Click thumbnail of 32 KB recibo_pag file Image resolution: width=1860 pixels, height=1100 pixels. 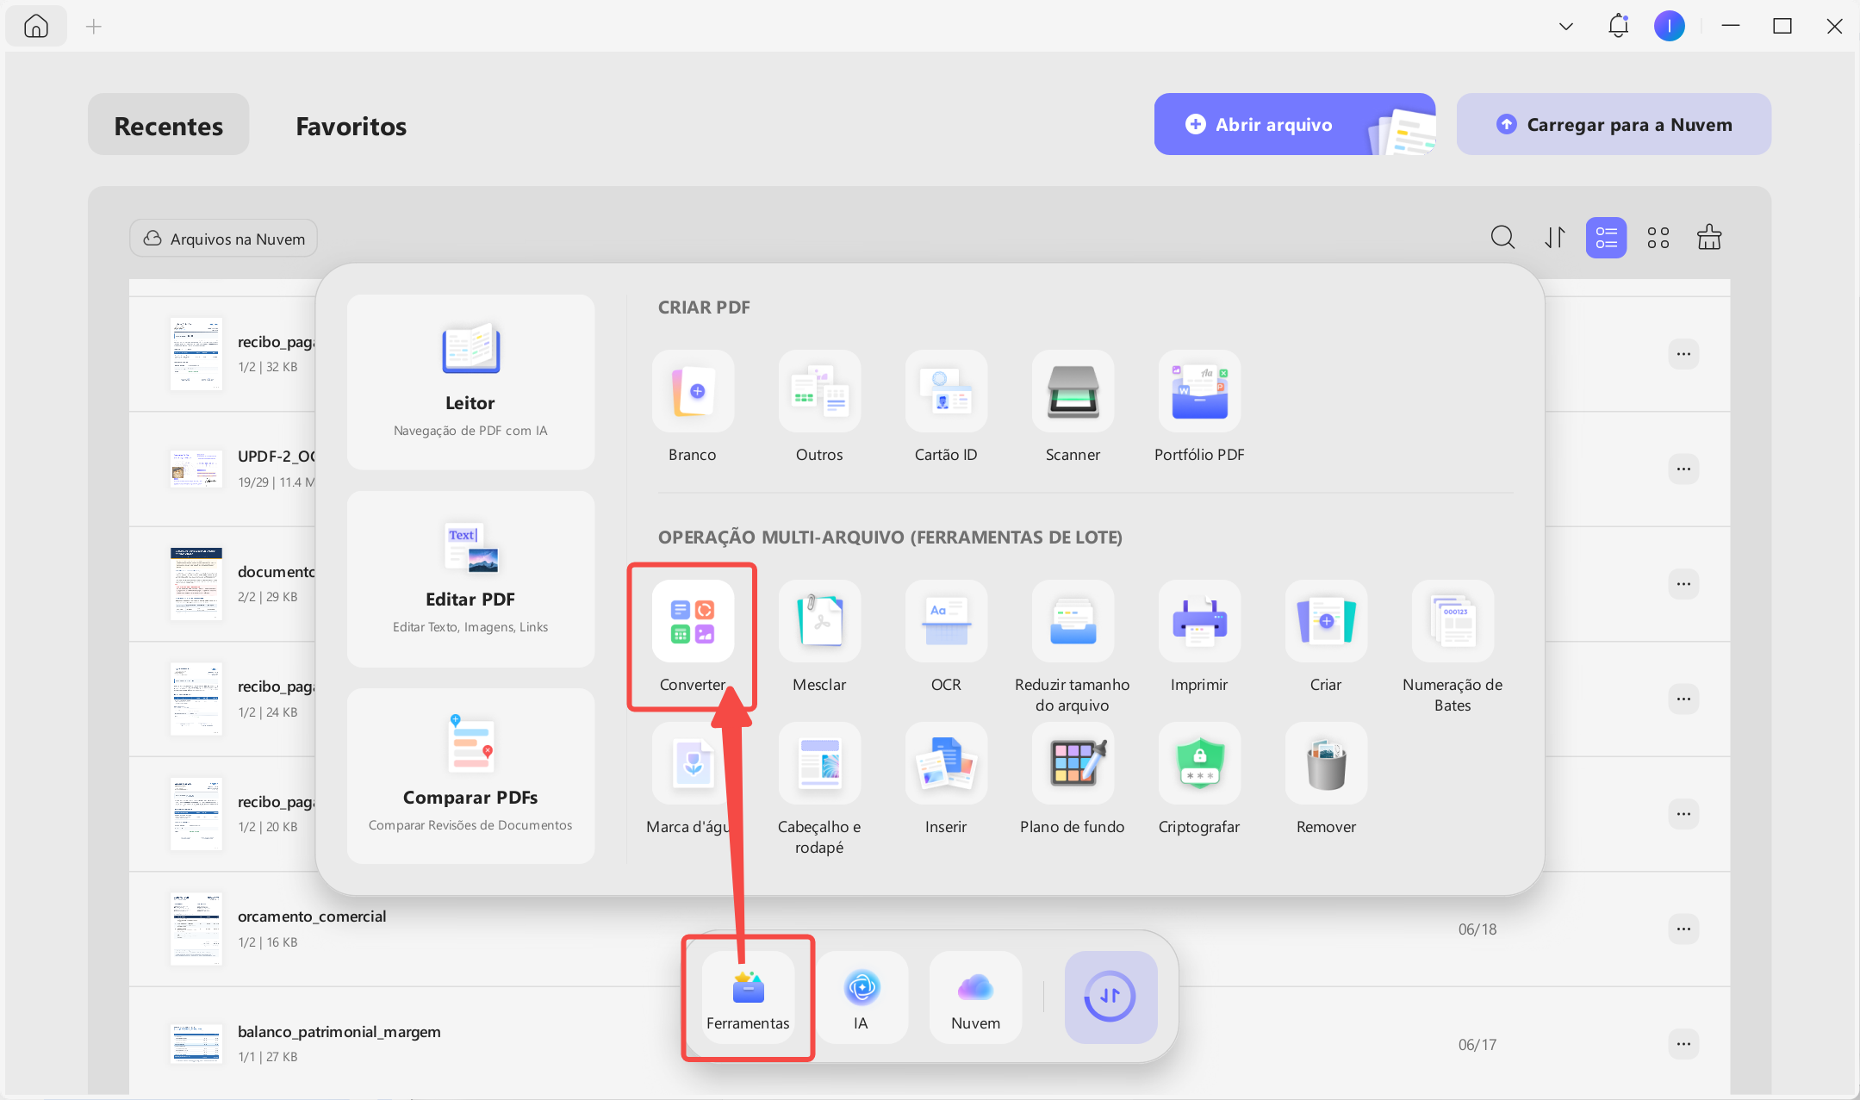[196, 354]
